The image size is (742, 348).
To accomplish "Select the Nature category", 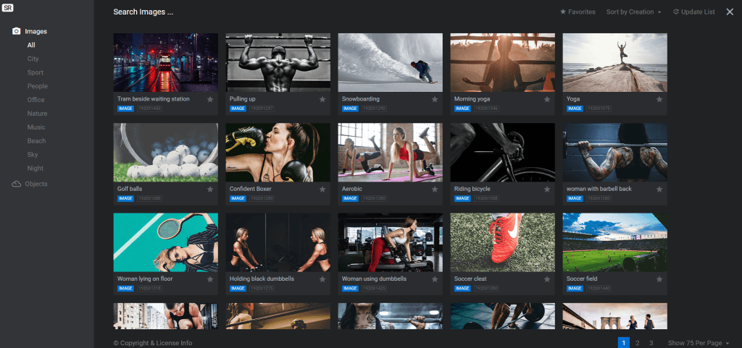I will [x=38, y=114].
